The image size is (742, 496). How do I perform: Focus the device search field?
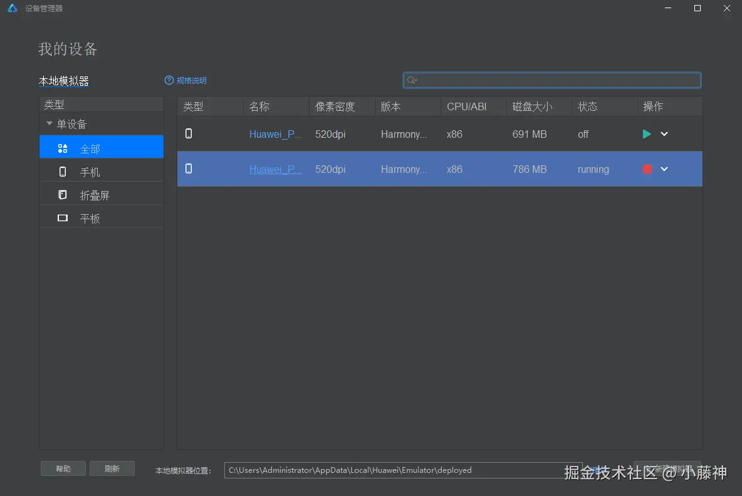click(551, 80)
